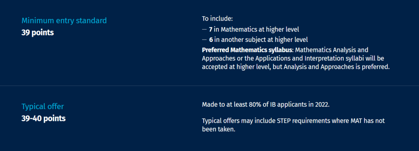The height and width of the screenshot is (151, 419).
Task: Click "Analysis and Approaches is preferred" text
Action: click(x=337, y=67)
